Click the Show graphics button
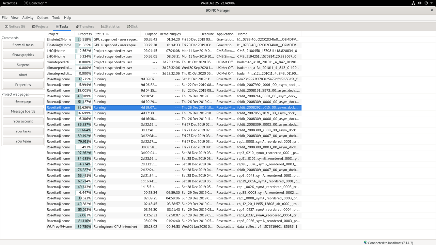The image size is (436, 245). pyautogui.click(x=23, y=55)
